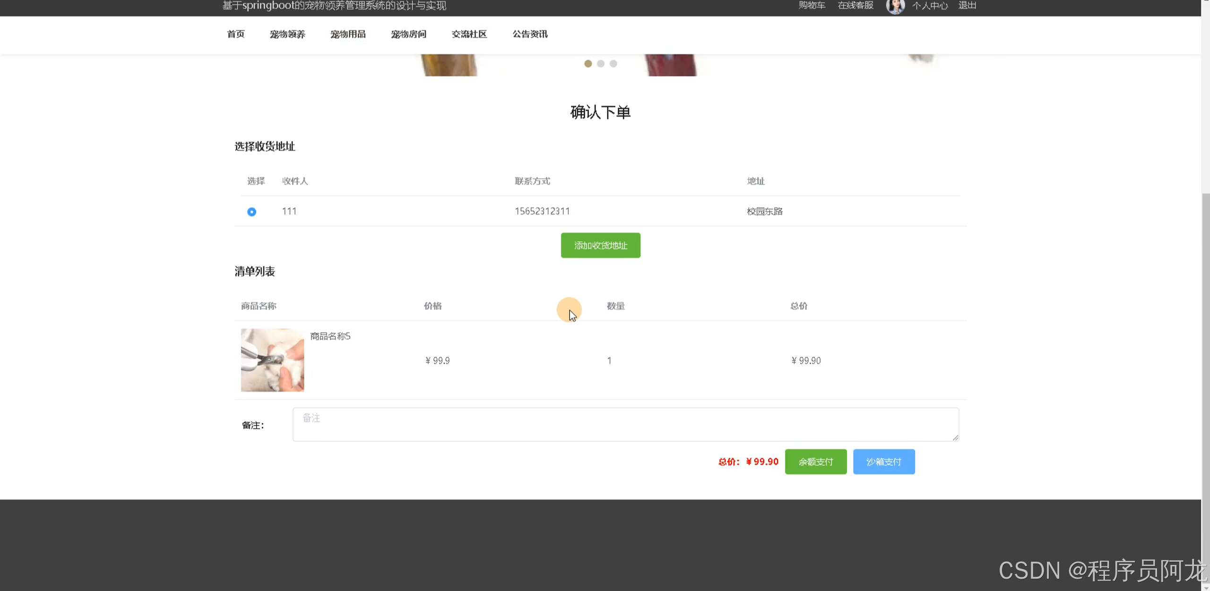Click the 商品名称5 product thumbnail

coord(272,360)
